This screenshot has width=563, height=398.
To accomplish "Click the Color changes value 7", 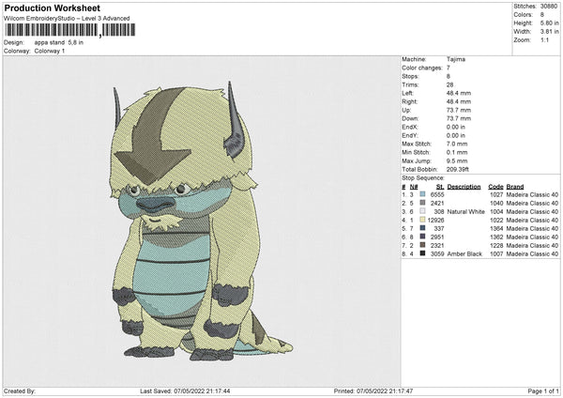I will [449, 68].
